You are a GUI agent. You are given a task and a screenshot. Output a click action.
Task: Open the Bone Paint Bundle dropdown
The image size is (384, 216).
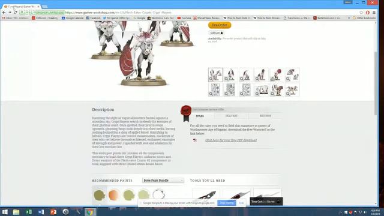(163, 181)
